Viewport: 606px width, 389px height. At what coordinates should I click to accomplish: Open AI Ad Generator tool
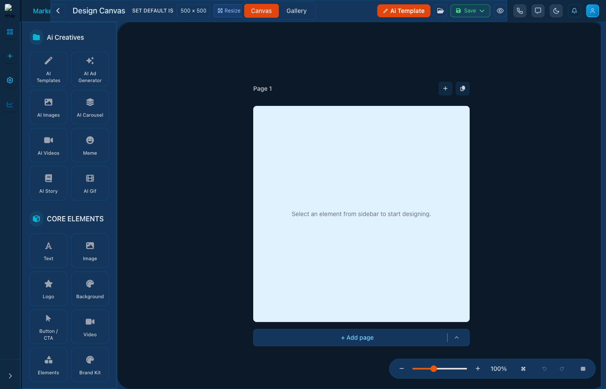click(90, 69)
